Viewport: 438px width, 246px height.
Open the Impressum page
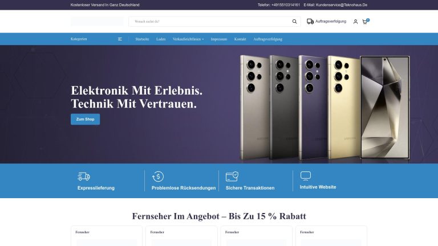219,39
